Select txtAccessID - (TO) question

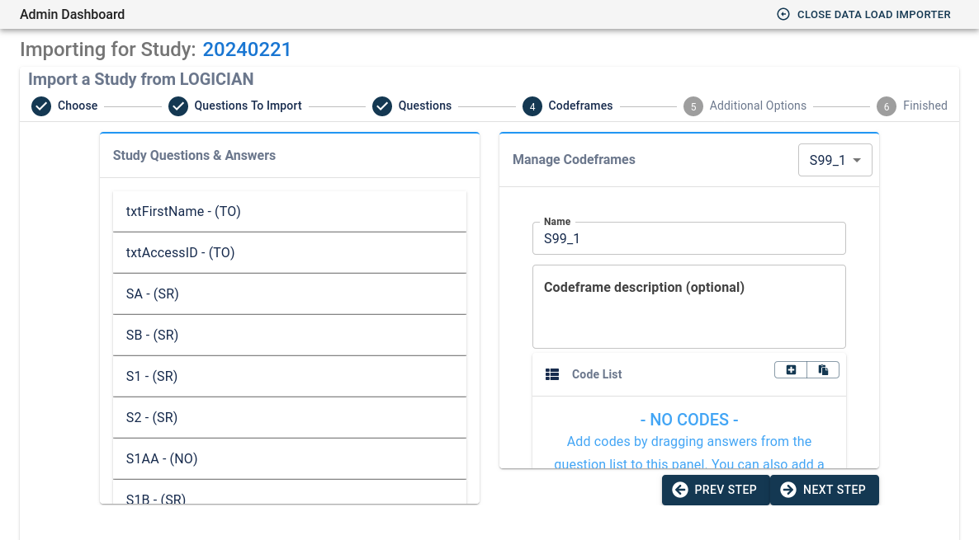[290, 253]
